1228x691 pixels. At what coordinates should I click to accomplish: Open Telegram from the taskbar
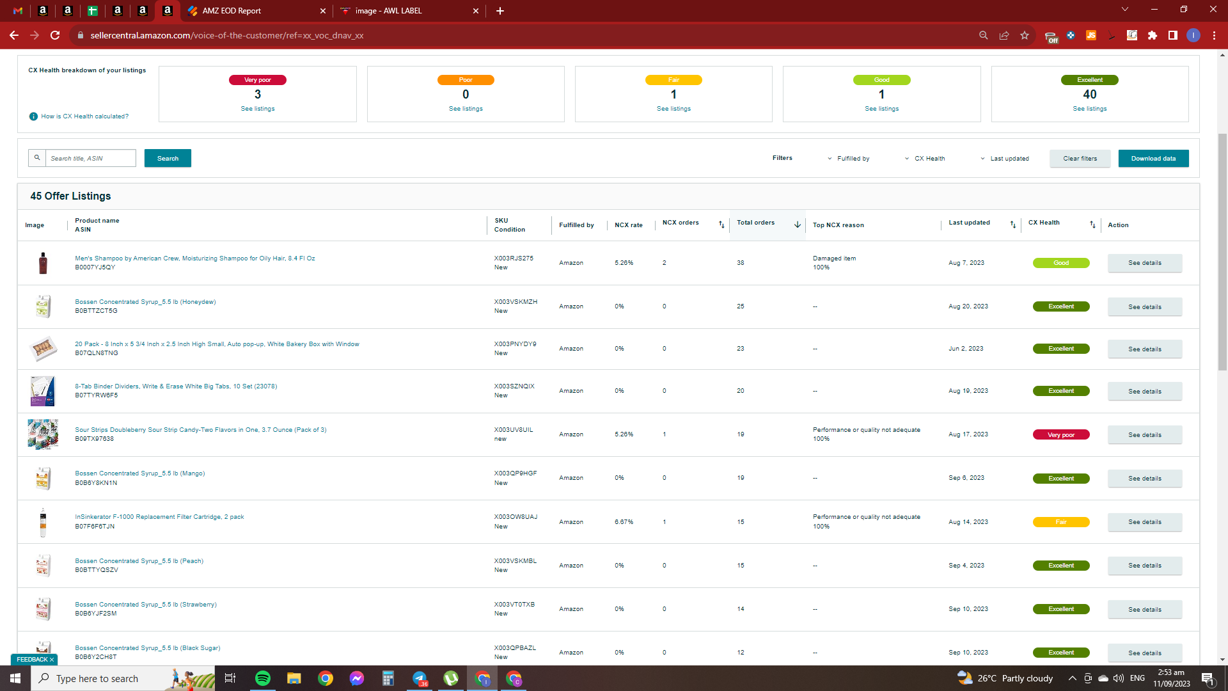(x=419, y=678)
